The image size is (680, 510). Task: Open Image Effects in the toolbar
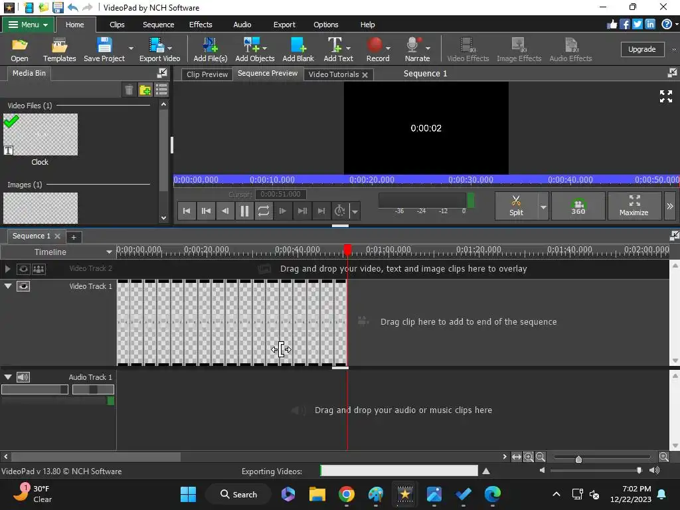pos(519,49)
